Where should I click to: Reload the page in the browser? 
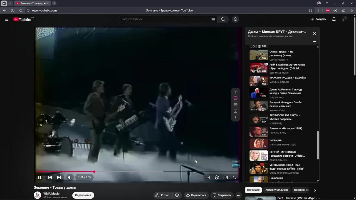[x=21, y=10]
